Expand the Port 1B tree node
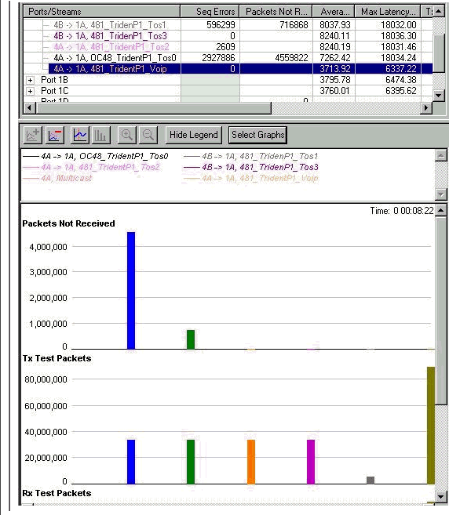Screen dimensions: 449x515 [x=31, y=80]
